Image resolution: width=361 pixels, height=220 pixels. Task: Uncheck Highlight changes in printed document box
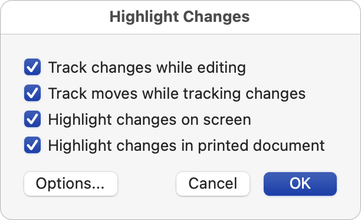coord(32,145)
